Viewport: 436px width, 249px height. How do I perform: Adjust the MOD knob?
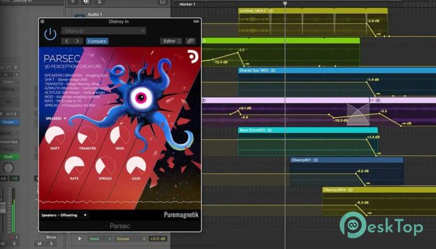(120, 136)
